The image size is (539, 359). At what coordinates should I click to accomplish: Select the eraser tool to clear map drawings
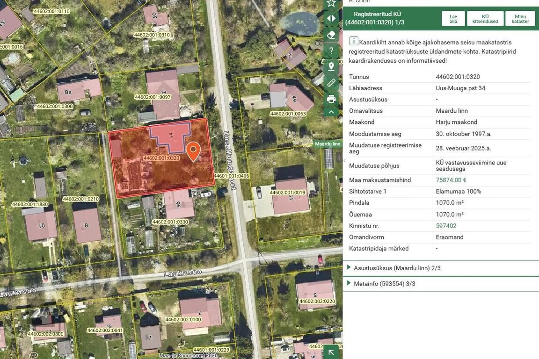click(x=331, y=34)
